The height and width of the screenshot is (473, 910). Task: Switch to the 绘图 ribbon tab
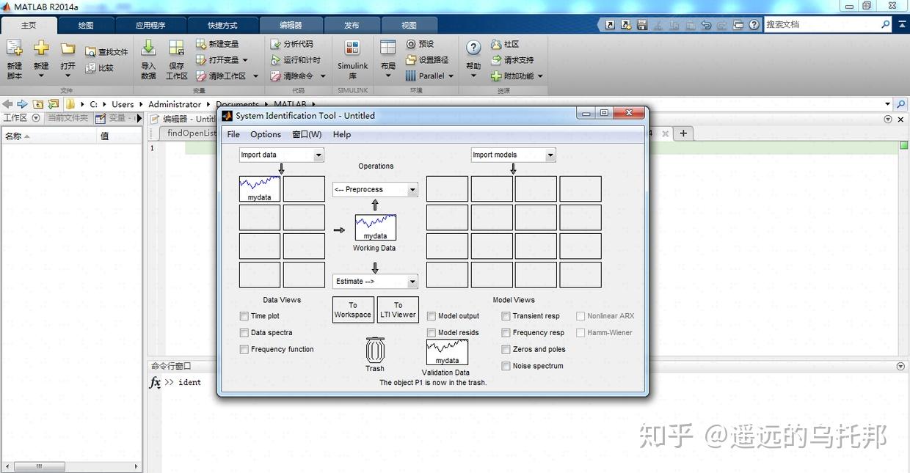(x=84, y=24)
